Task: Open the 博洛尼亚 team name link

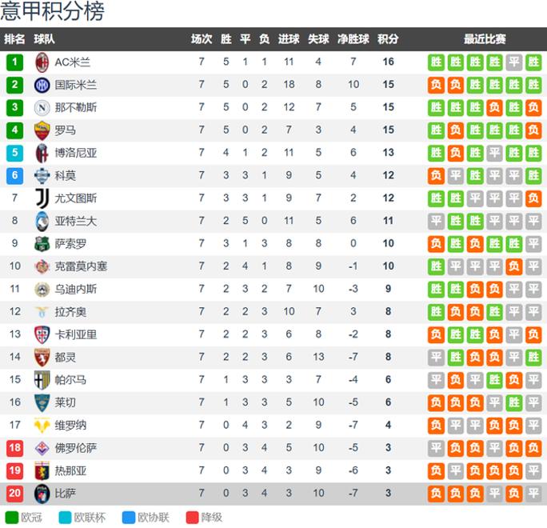Action: point(76,153)
